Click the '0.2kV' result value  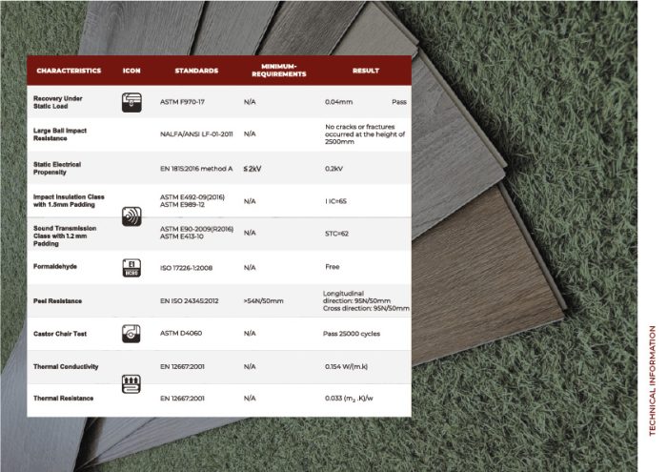pos(333,169)
